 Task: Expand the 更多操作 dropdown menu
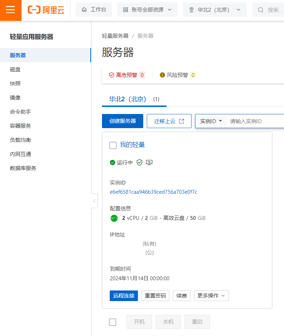(x=211, y=296)
